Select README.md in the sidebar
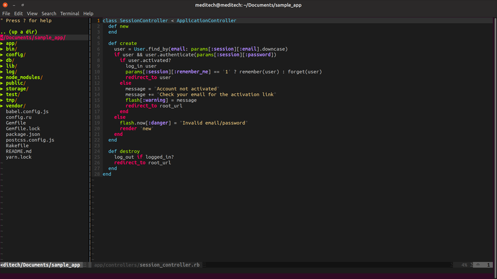497x279 pixels. (x=19, y=152)
